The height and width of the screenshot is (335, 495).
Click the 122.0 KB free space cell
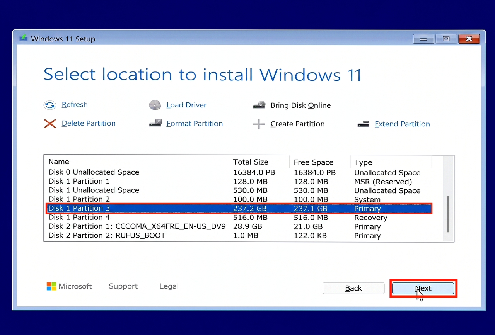tap(310, 235)
